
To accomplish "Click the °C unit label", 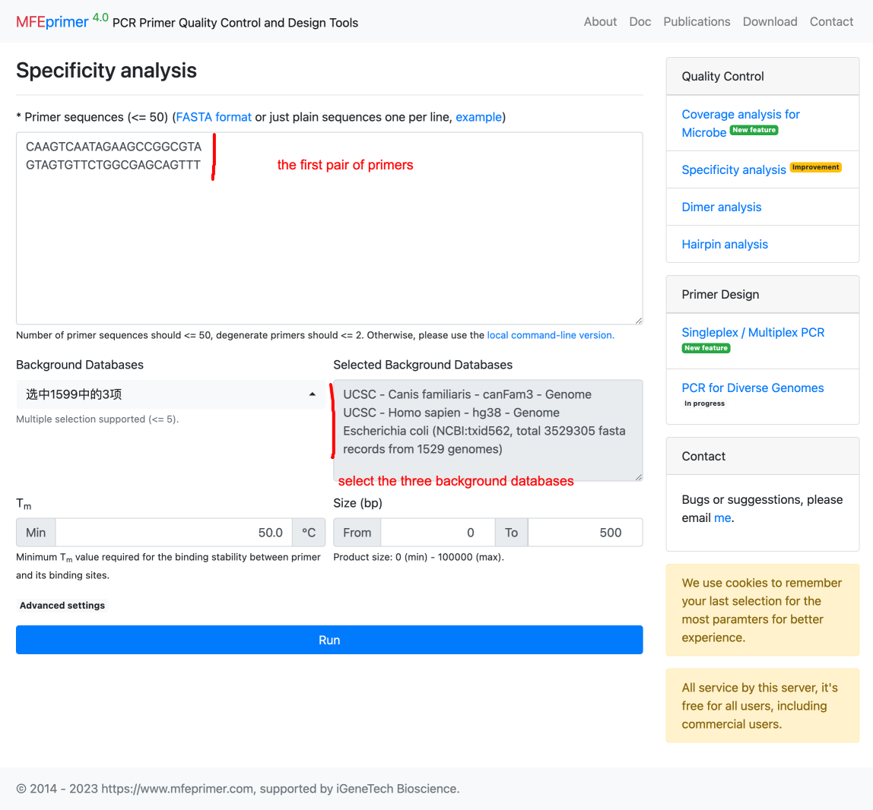I will 309,533.
